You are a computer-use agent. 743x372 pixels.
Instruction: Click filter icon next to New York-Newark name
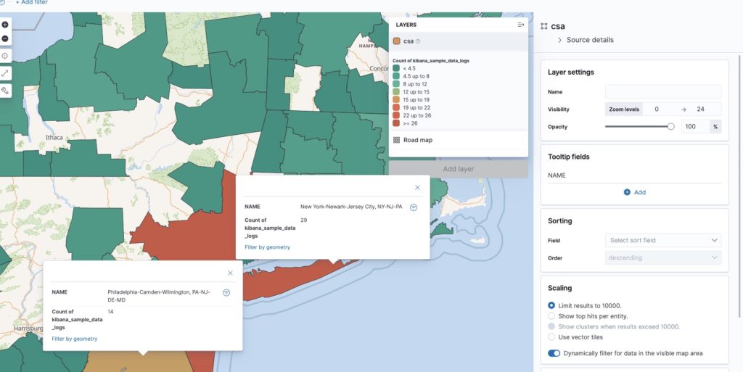(414, 207)
